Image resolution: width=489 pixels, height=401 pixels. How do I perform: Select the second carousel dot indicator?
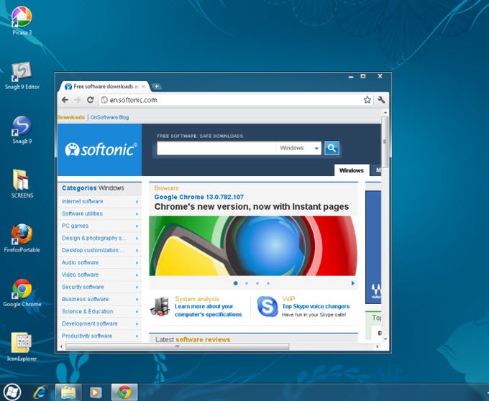pyautogui.click(x=247, y=283)
